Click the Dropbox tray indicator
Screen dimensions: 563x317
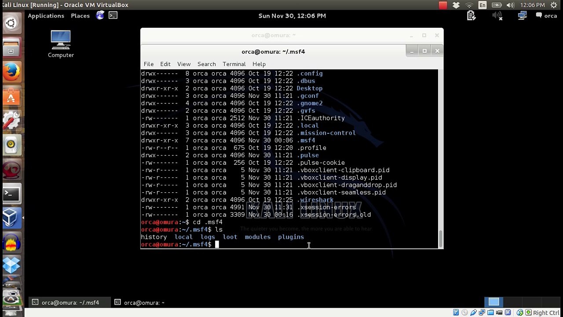click(x=456, y=5)
